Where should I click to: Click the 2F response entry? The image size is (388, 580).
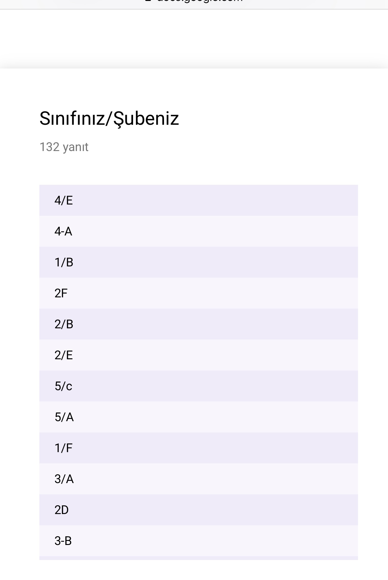point(198,293)
